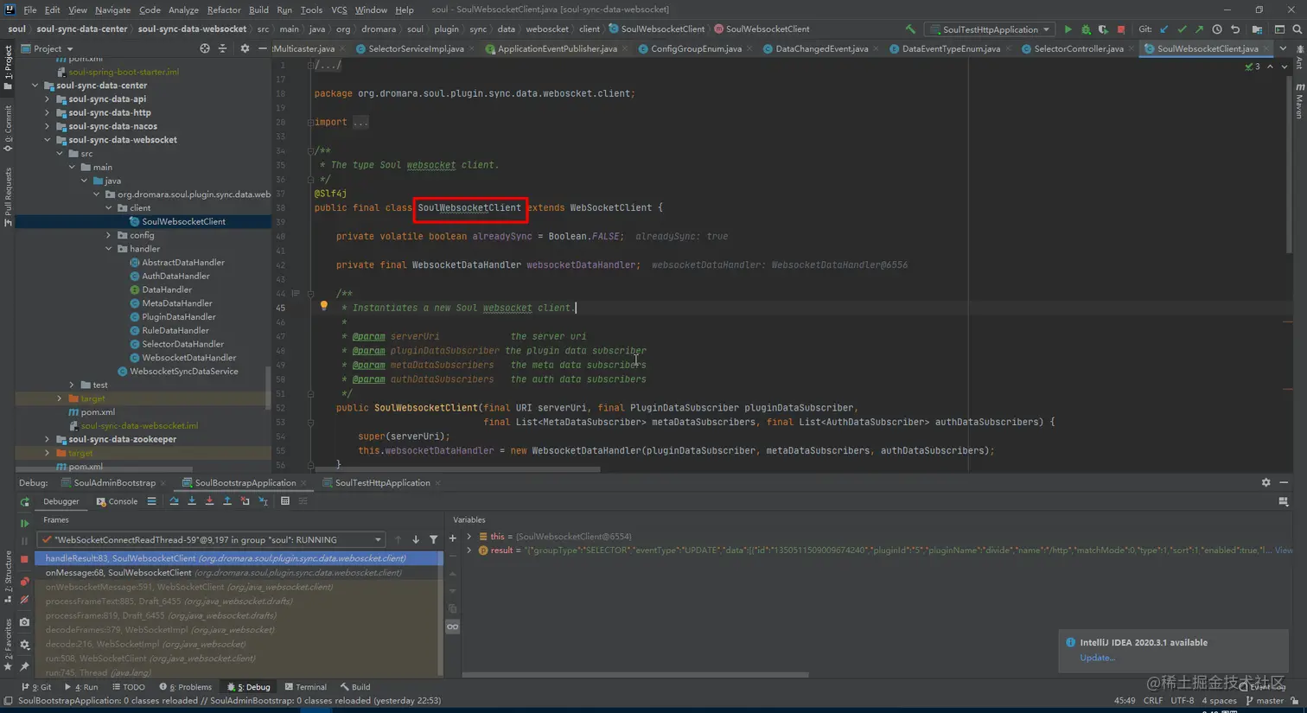Take thread dump with the camera icon
Viewport: 1307px width, 713px height.
tap(24, 622)
